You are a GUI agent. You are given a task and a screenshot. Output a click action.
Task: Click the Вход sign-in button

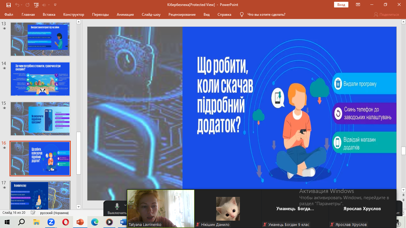(341, 5)
